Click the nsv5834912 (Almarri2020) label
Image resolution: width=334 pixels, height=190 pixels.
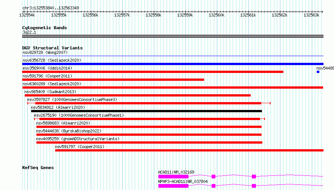coord(58,107)
